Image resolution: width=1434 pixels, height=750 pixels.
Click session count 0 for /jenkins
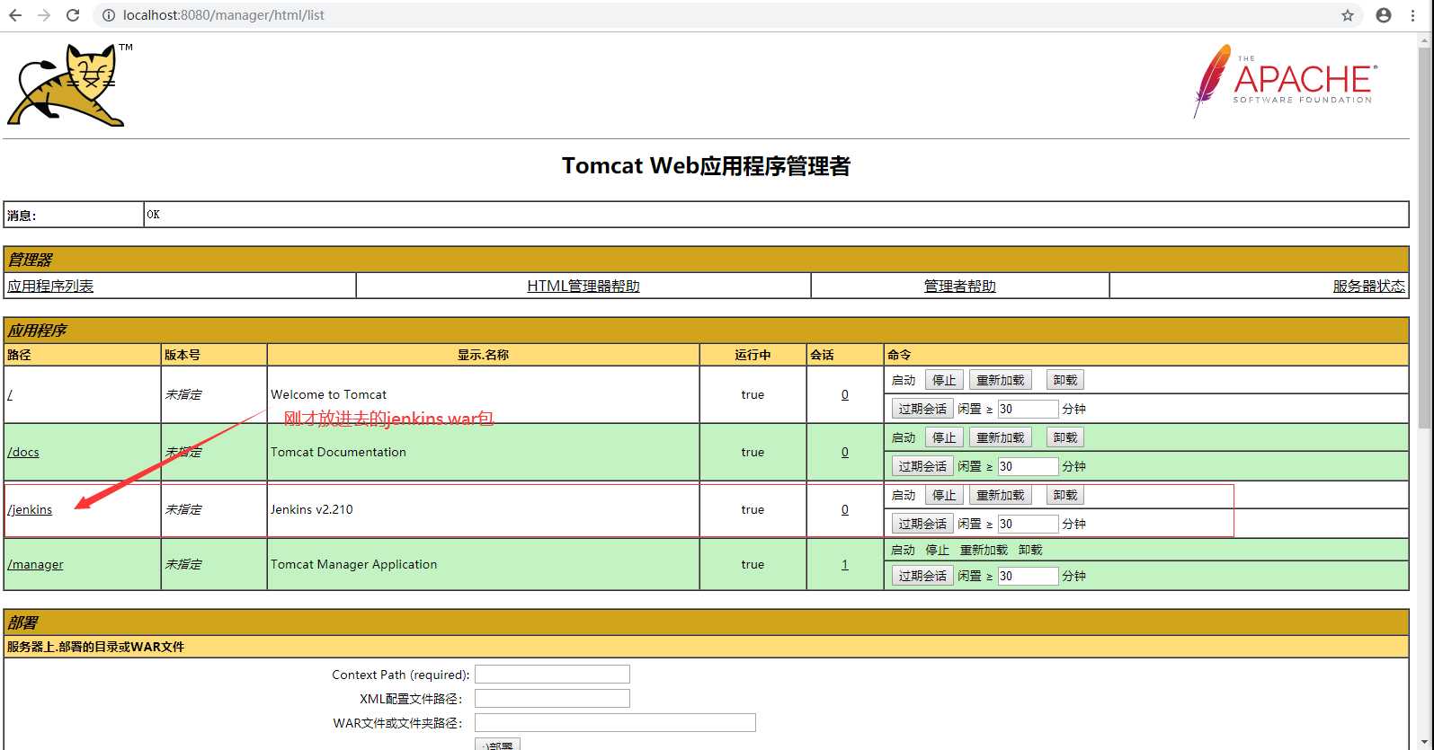click(845, 509)
